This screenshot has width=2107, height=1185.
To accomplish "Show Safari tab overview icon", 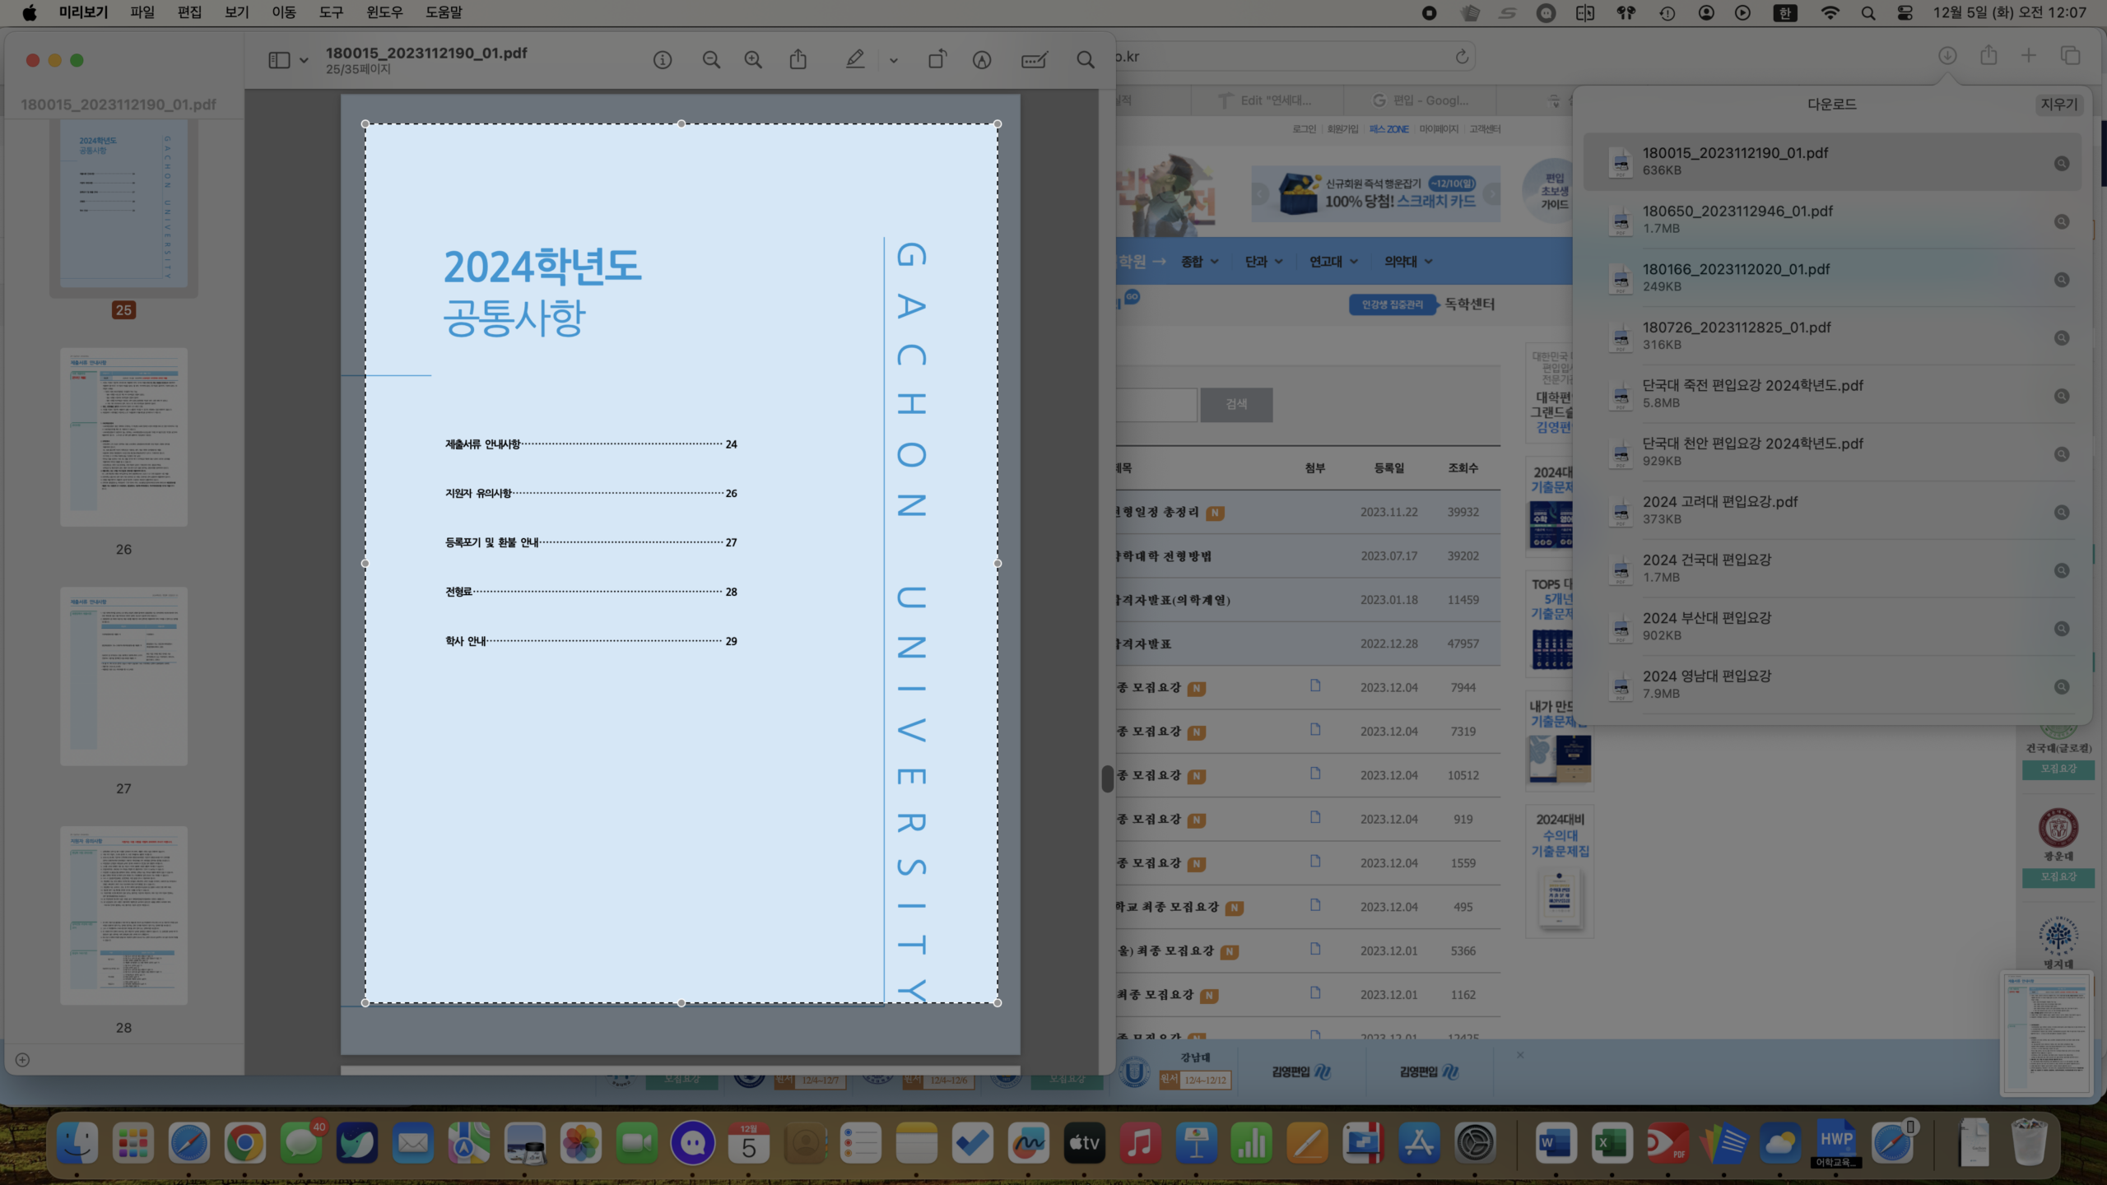I will (2070, 56).
